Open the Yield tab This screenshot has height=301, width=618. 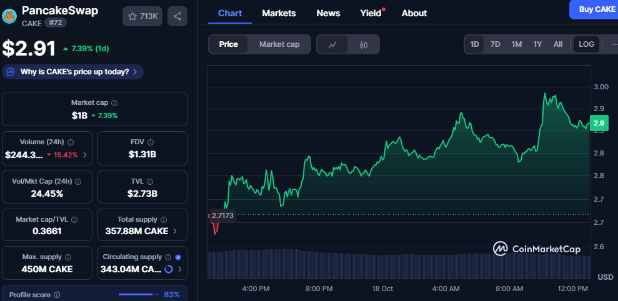[371, 13]
